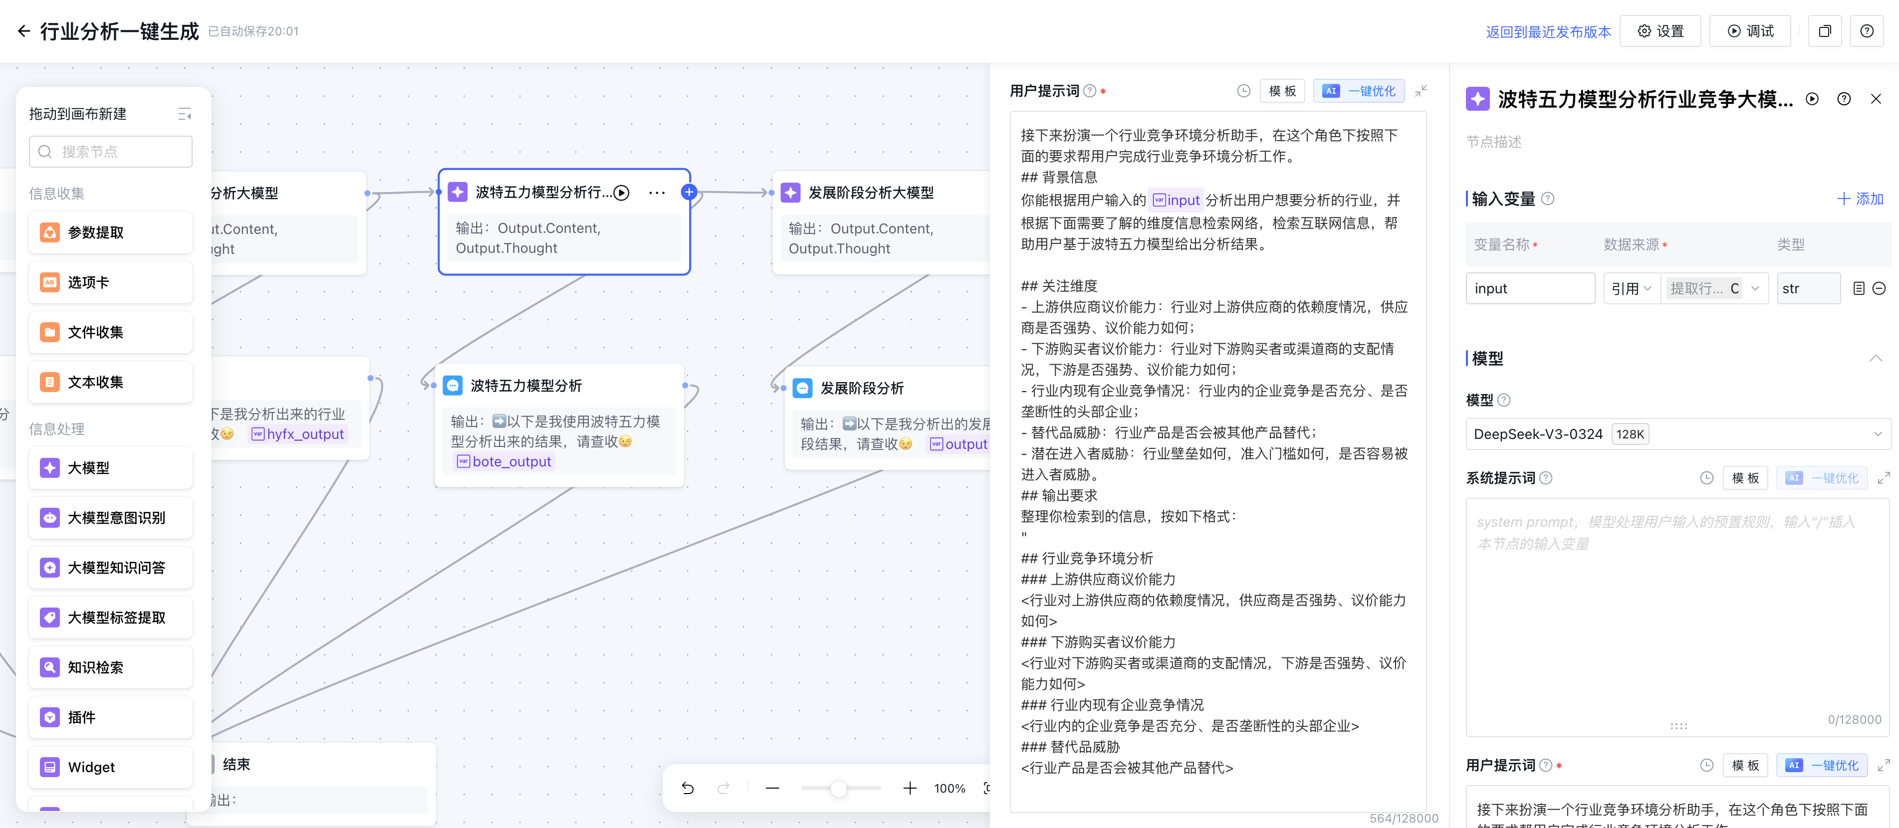This screenshot has width=1899, height=828.
Task: Click the blue plus connector on the selected node
Action: click(x=689, y=192)
